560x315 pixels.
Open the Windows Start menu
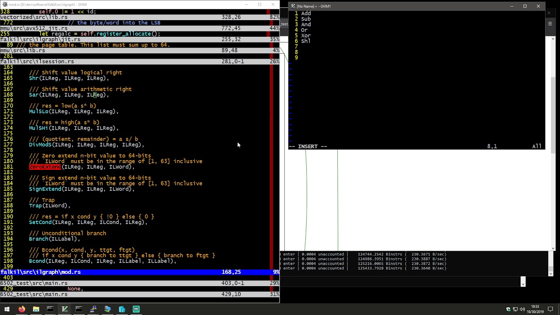7,309
